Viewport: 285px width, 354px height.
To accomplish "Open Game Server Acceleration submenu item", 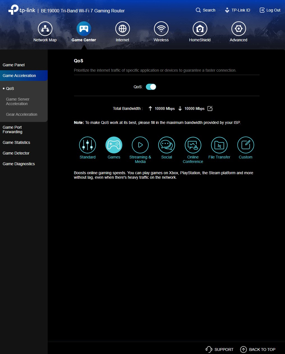I will tap(18, 101).
